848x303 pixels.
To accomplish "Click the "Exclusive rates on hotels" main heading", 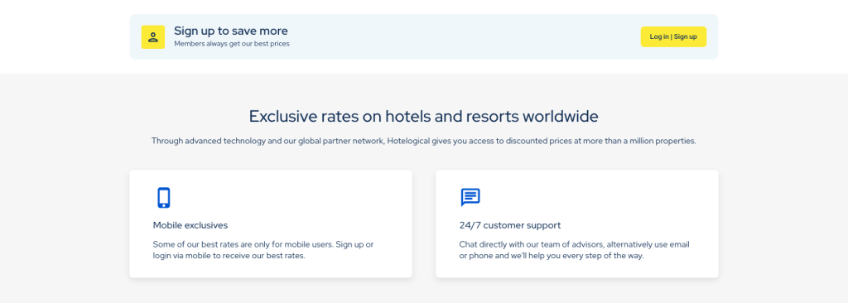I will 423,117.
